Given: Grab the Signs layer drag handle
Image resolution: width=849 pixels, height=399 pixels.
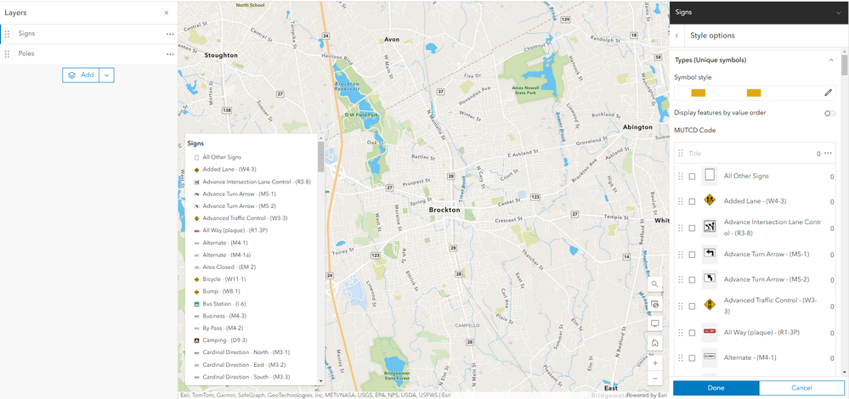Looking at the screenshot, I should [x=7, y=34].
